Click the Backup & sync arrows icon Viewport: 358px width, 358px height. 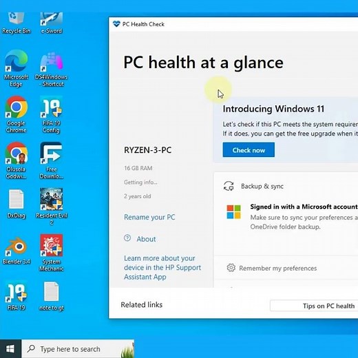[x=229, y=186]
